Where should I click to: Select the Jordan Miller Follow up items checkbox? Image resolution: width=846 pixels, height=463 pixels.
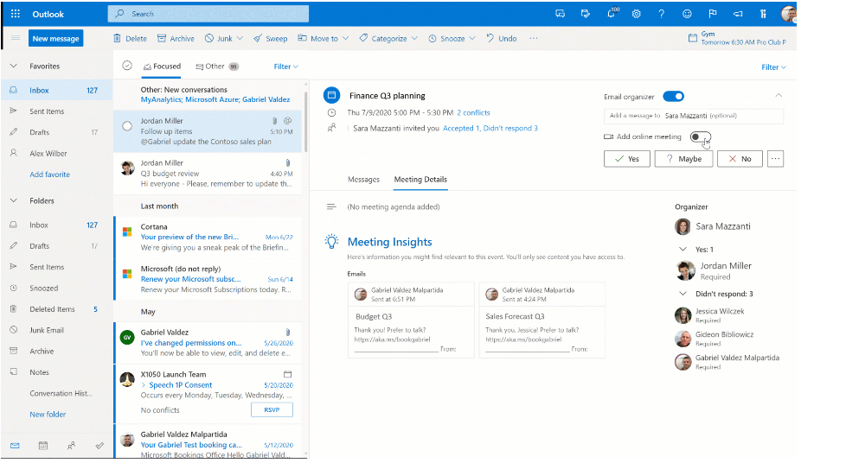click(127, 126)
